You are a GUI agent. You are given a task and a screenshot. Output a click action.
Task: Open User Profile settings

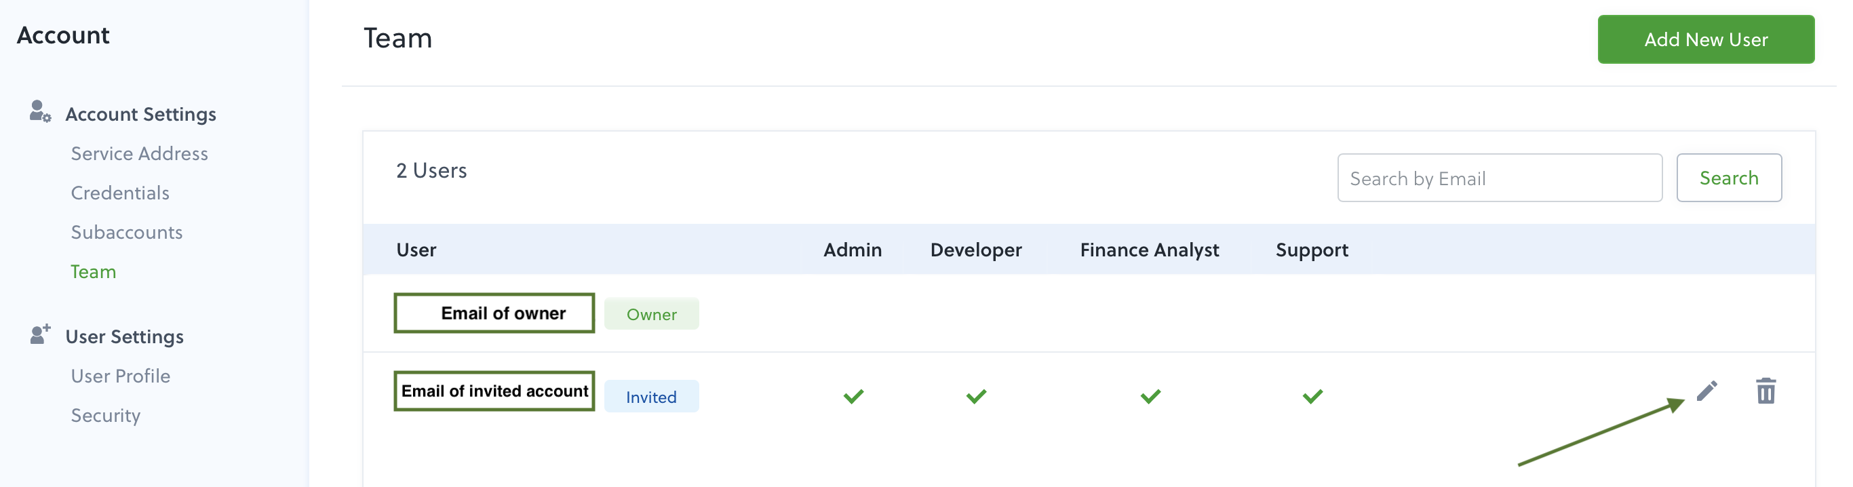[x=121, y=376]
